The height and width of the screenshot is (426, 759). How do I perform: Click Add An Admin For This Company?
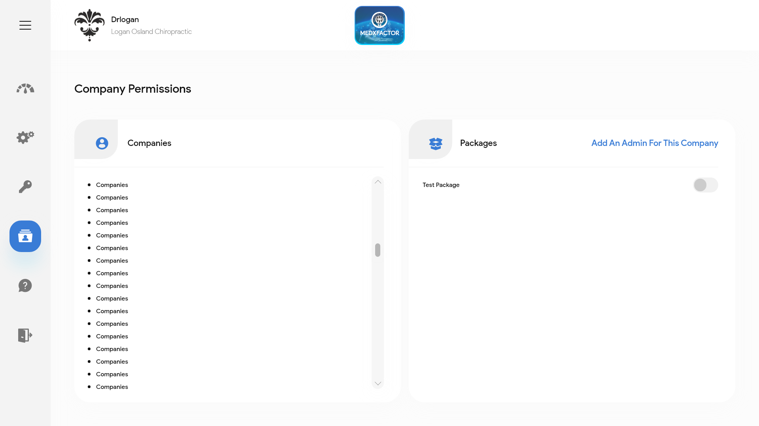point(654,143)
